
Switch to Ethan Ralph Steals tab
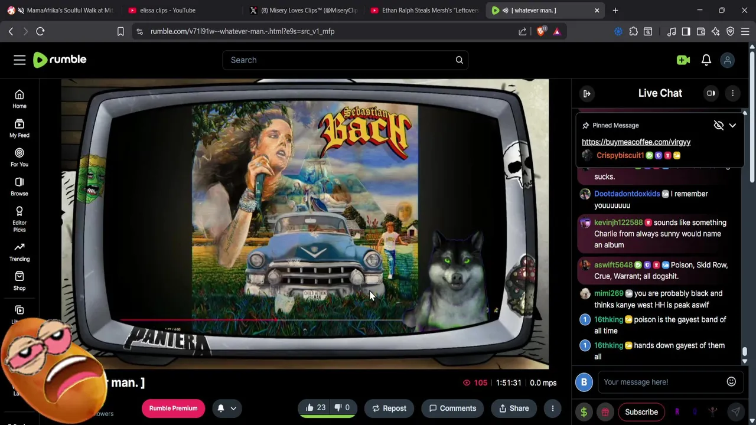[424, 10]
